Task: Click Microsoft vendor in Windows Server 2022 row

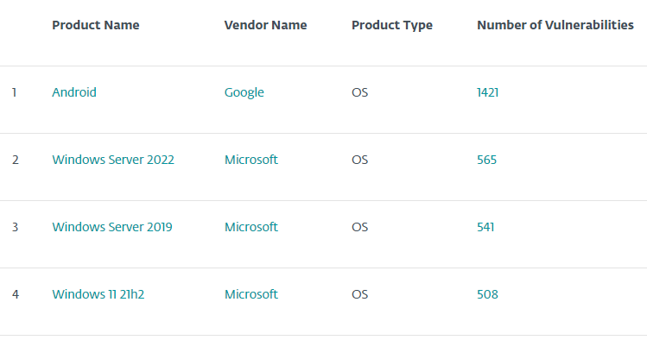Action: click(x=251, y=160)
